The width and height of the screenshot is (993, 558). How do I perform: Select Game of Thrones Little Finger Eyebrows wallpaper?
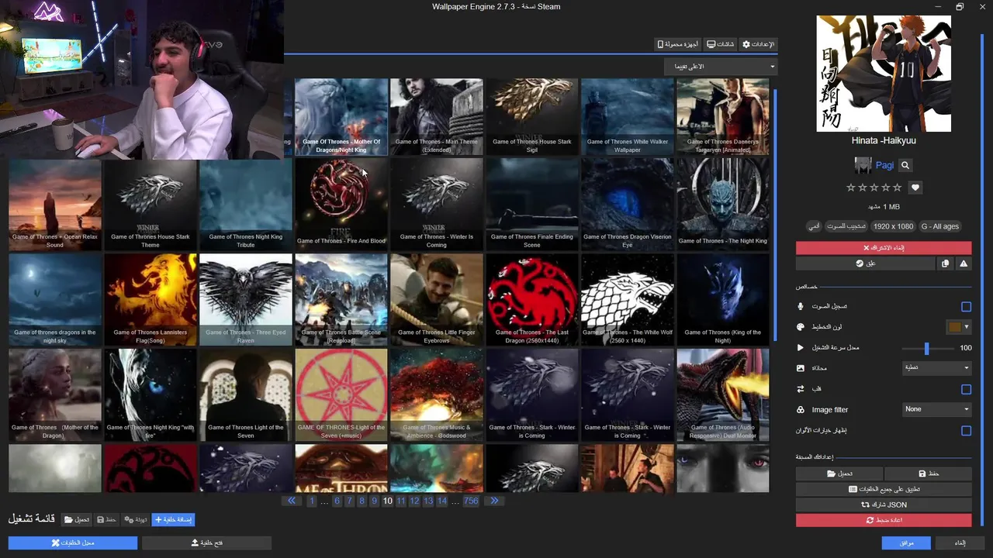click(x=436, y=299)
